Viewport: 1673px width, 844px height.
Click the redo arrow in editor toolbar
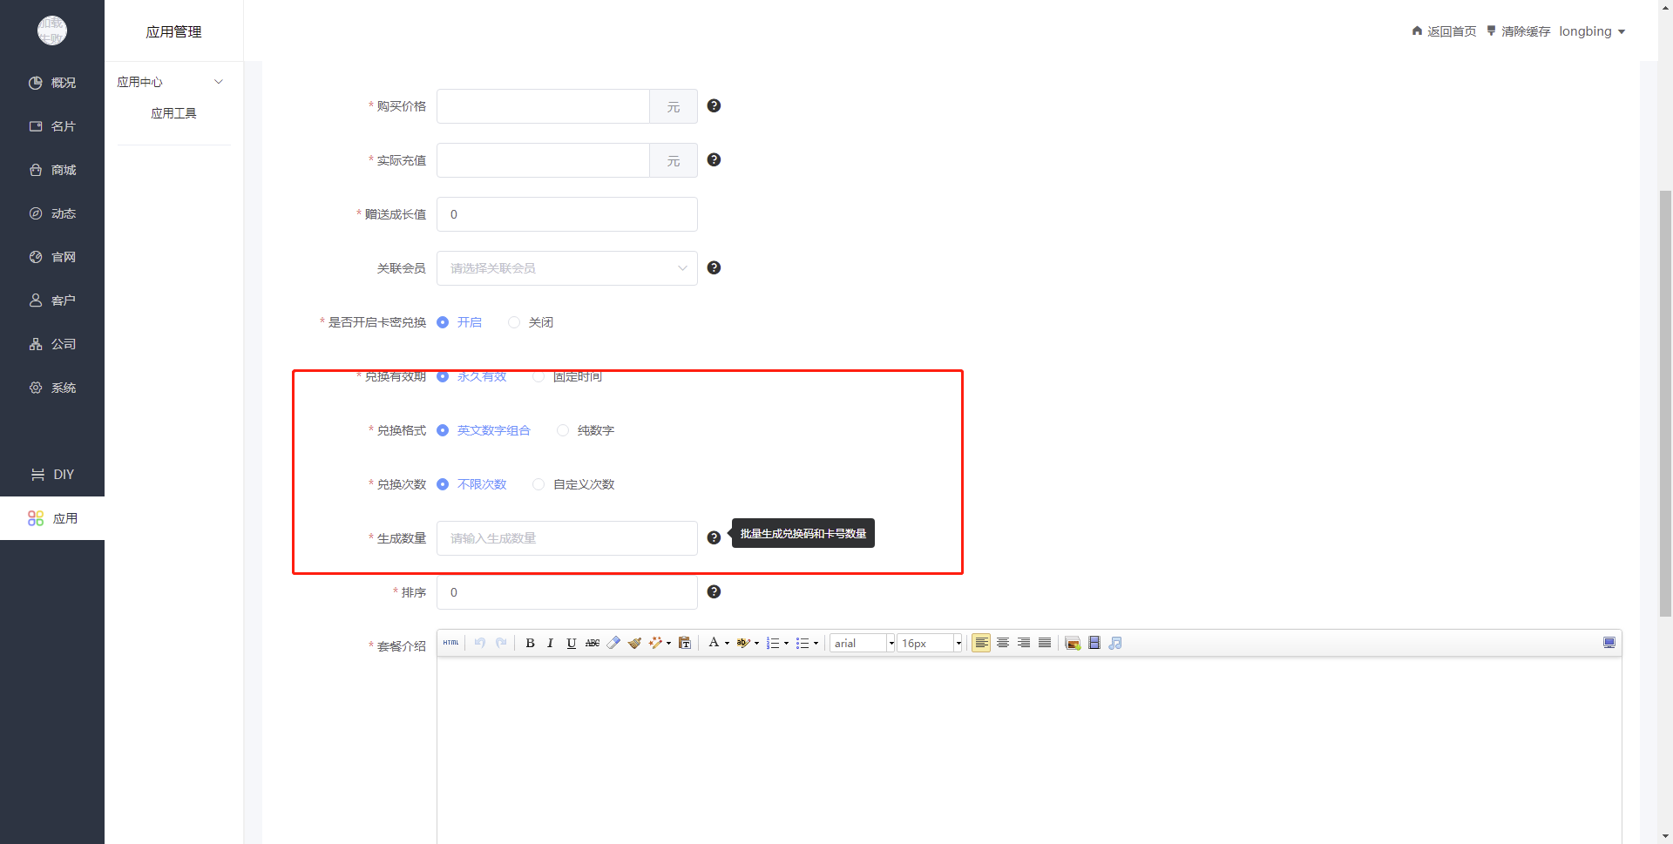[501, 643]
